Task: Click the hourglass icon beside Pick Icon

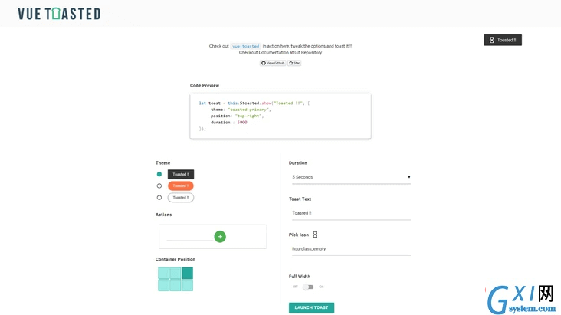Action: (315, 235)
